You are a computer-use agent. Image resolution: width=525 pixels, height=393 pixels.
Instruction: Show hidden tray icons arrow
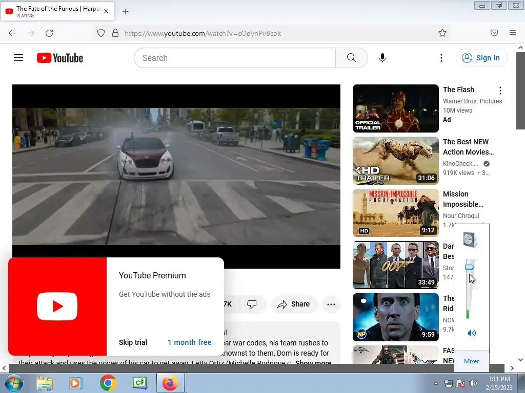(x=436, y=383)
